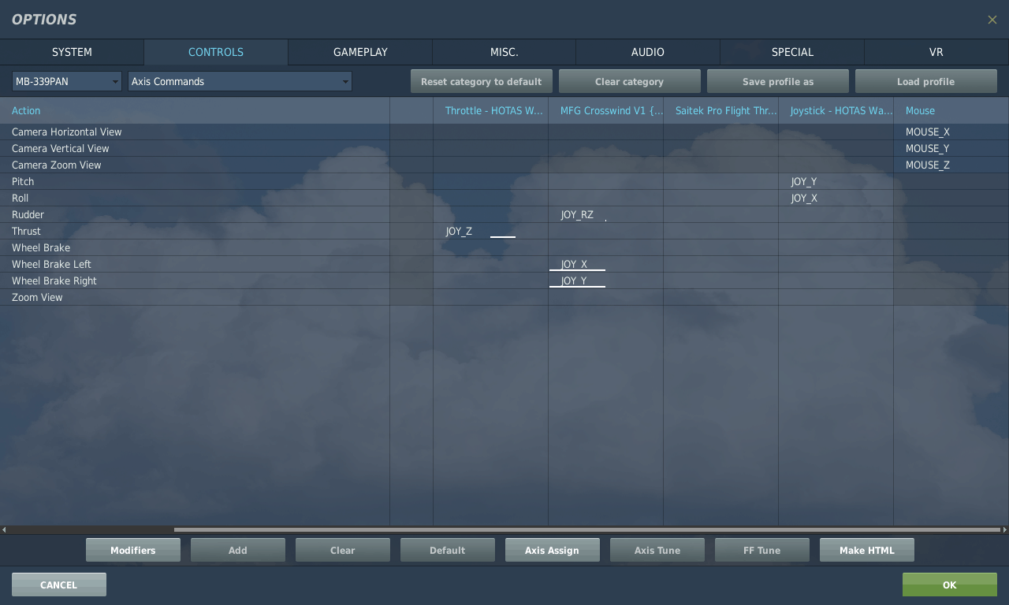
Task: Click the Clear category button
Action: point(629,81)
